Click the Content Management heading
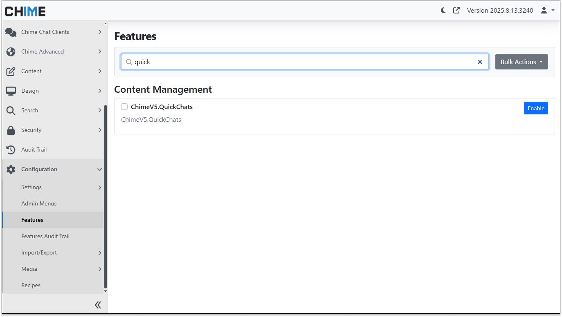The image size is (562, 317). tap(163, 89)
